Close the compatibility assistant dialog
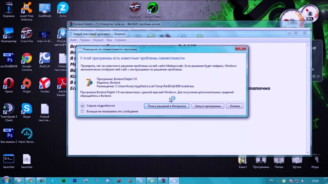This screenshot has width=328, height=184. (x=241, y=48)
